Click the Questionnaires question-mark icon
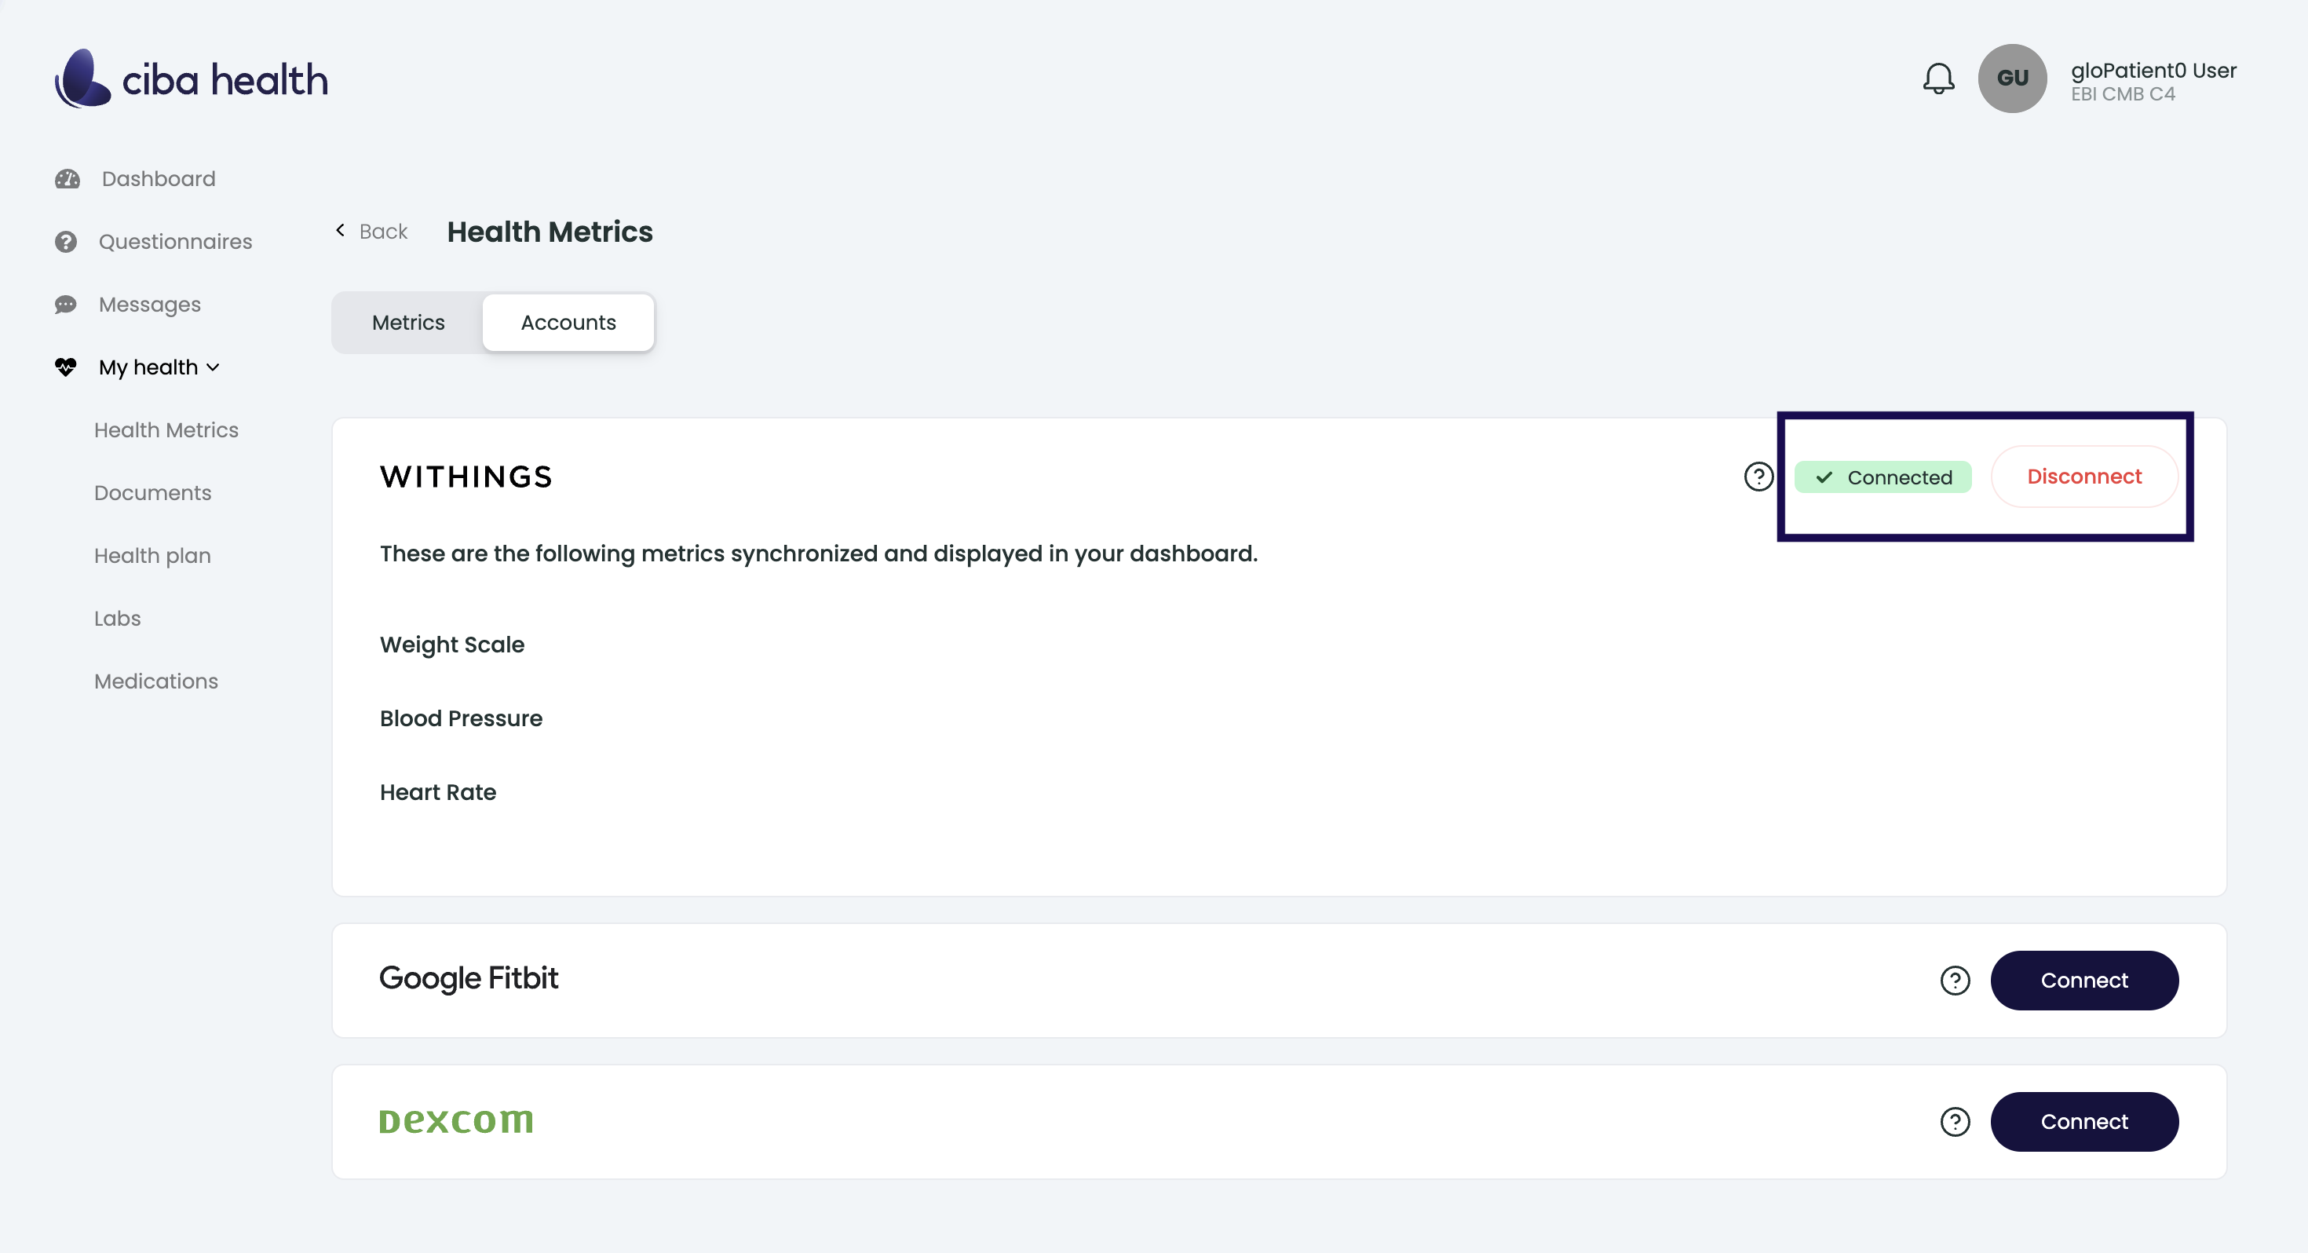The image size is (2308, 1253). point(65,242)
